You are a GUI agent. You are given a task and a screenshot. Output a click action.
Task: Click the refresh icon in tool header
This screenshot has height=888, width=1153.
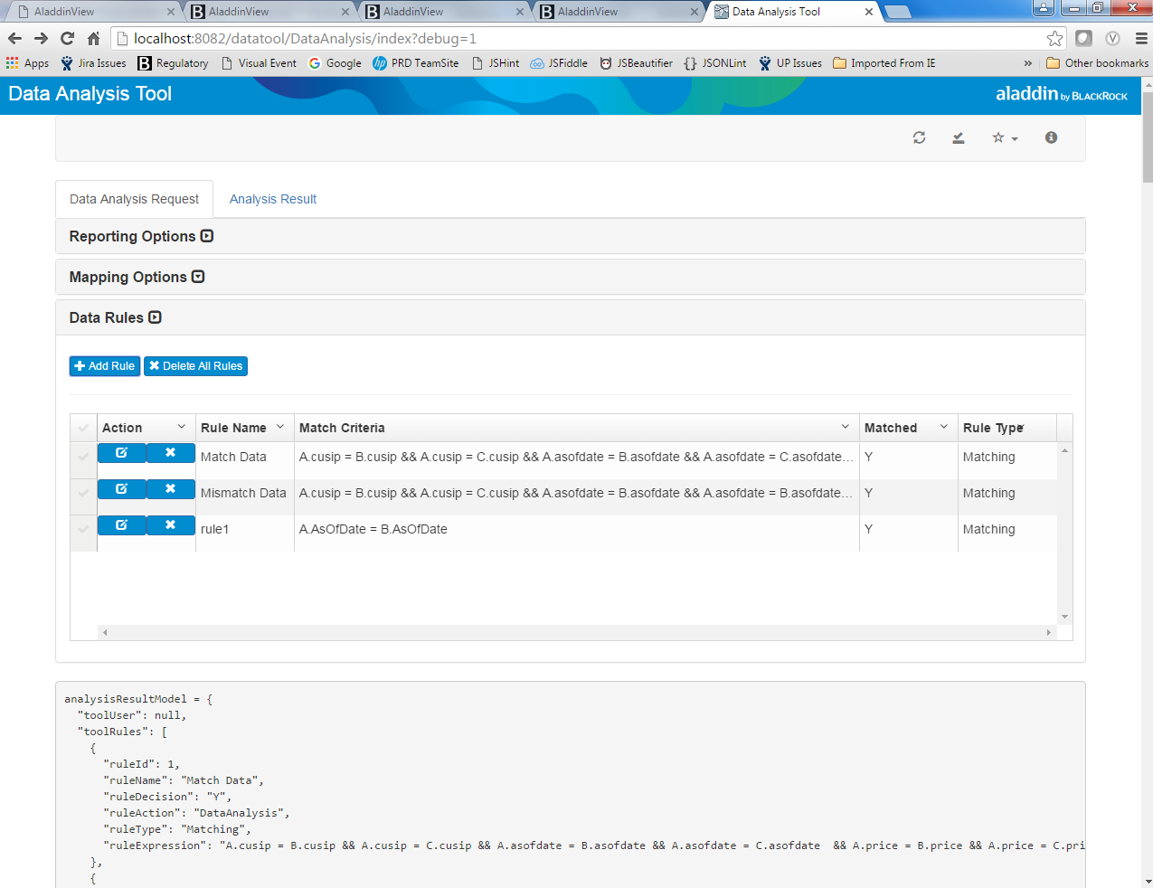click(919, 137)
